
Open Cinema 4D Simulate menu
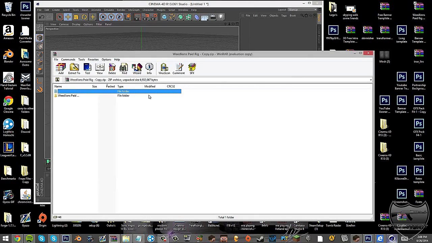[x=109, y=10]
